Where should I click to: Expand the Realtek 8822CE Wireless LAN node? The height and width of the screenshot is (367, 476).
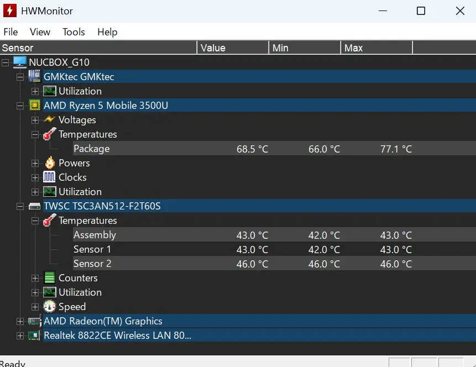pyautogui.click(x=20, y=335)
